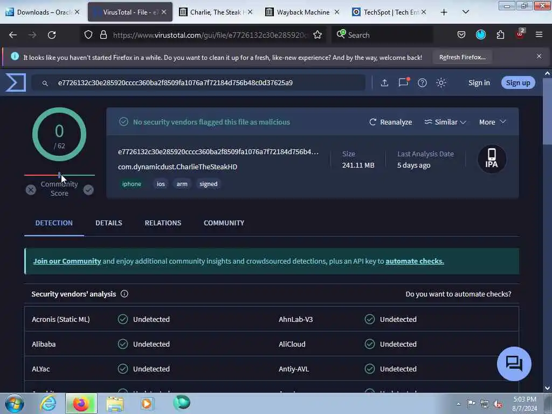Click the Firefox Search field

(383, 35)
